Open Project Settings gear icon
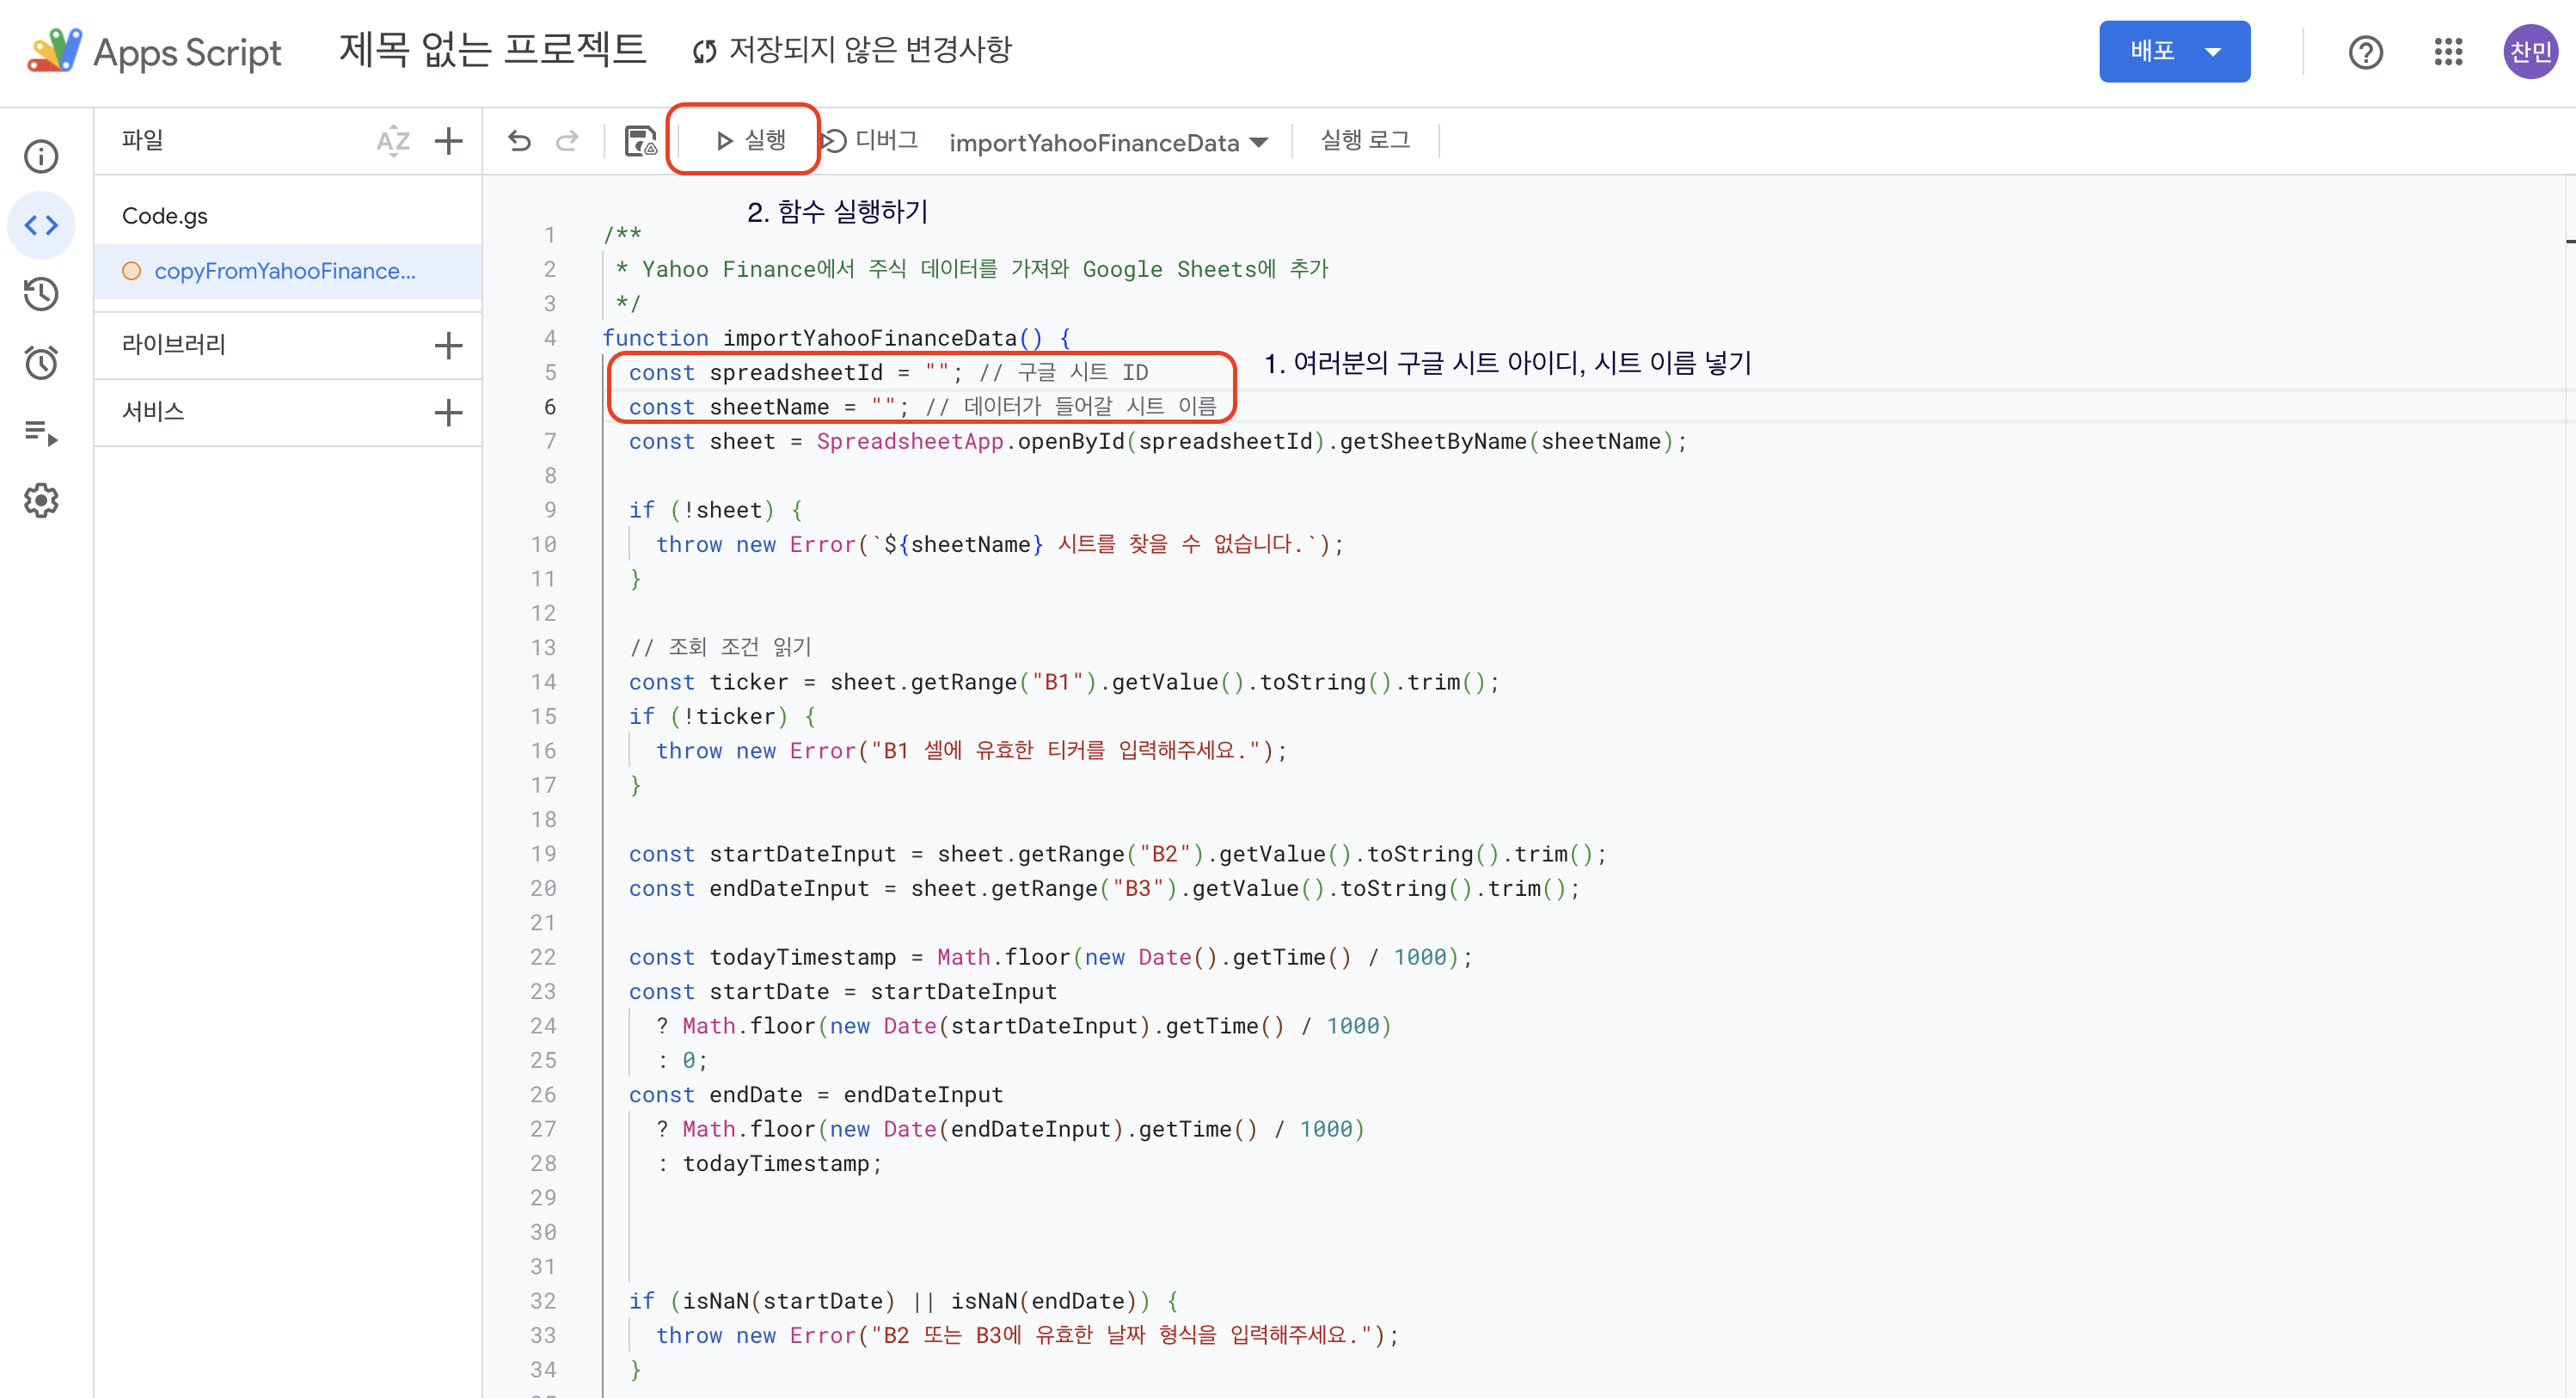Screen dimensions: 2576x1398 [41, 500]
